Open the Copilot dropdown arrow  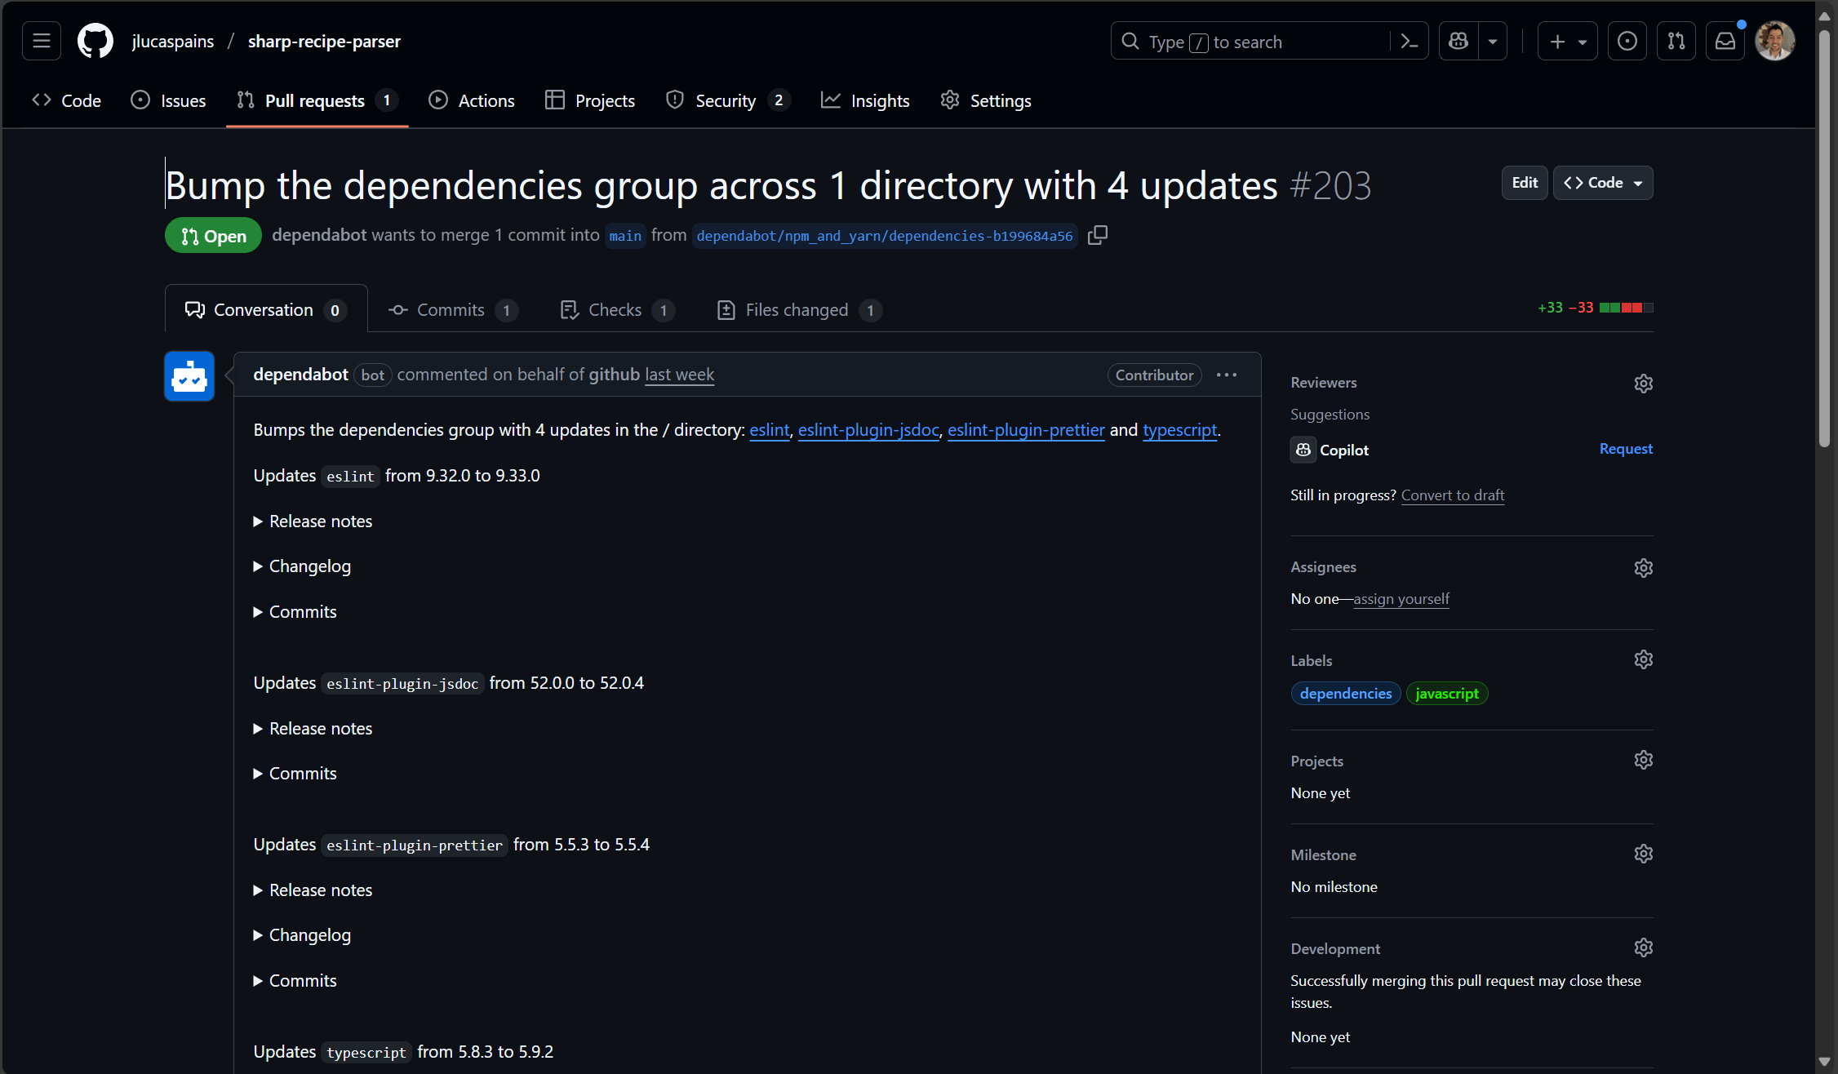[x=1493, y=41]
